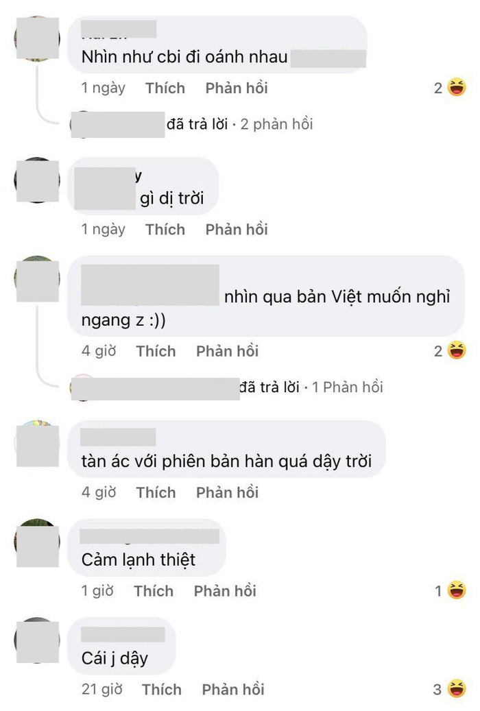Image resolution: width=480 pixels, height=711 pixels.
Task: Expand '1 Phản hồi' replies thread
Action: 347,387
